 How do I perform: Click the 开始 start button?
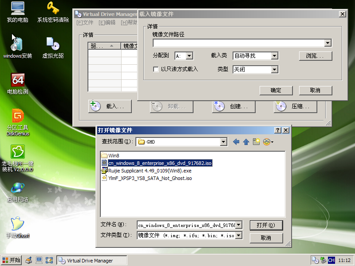12,260
